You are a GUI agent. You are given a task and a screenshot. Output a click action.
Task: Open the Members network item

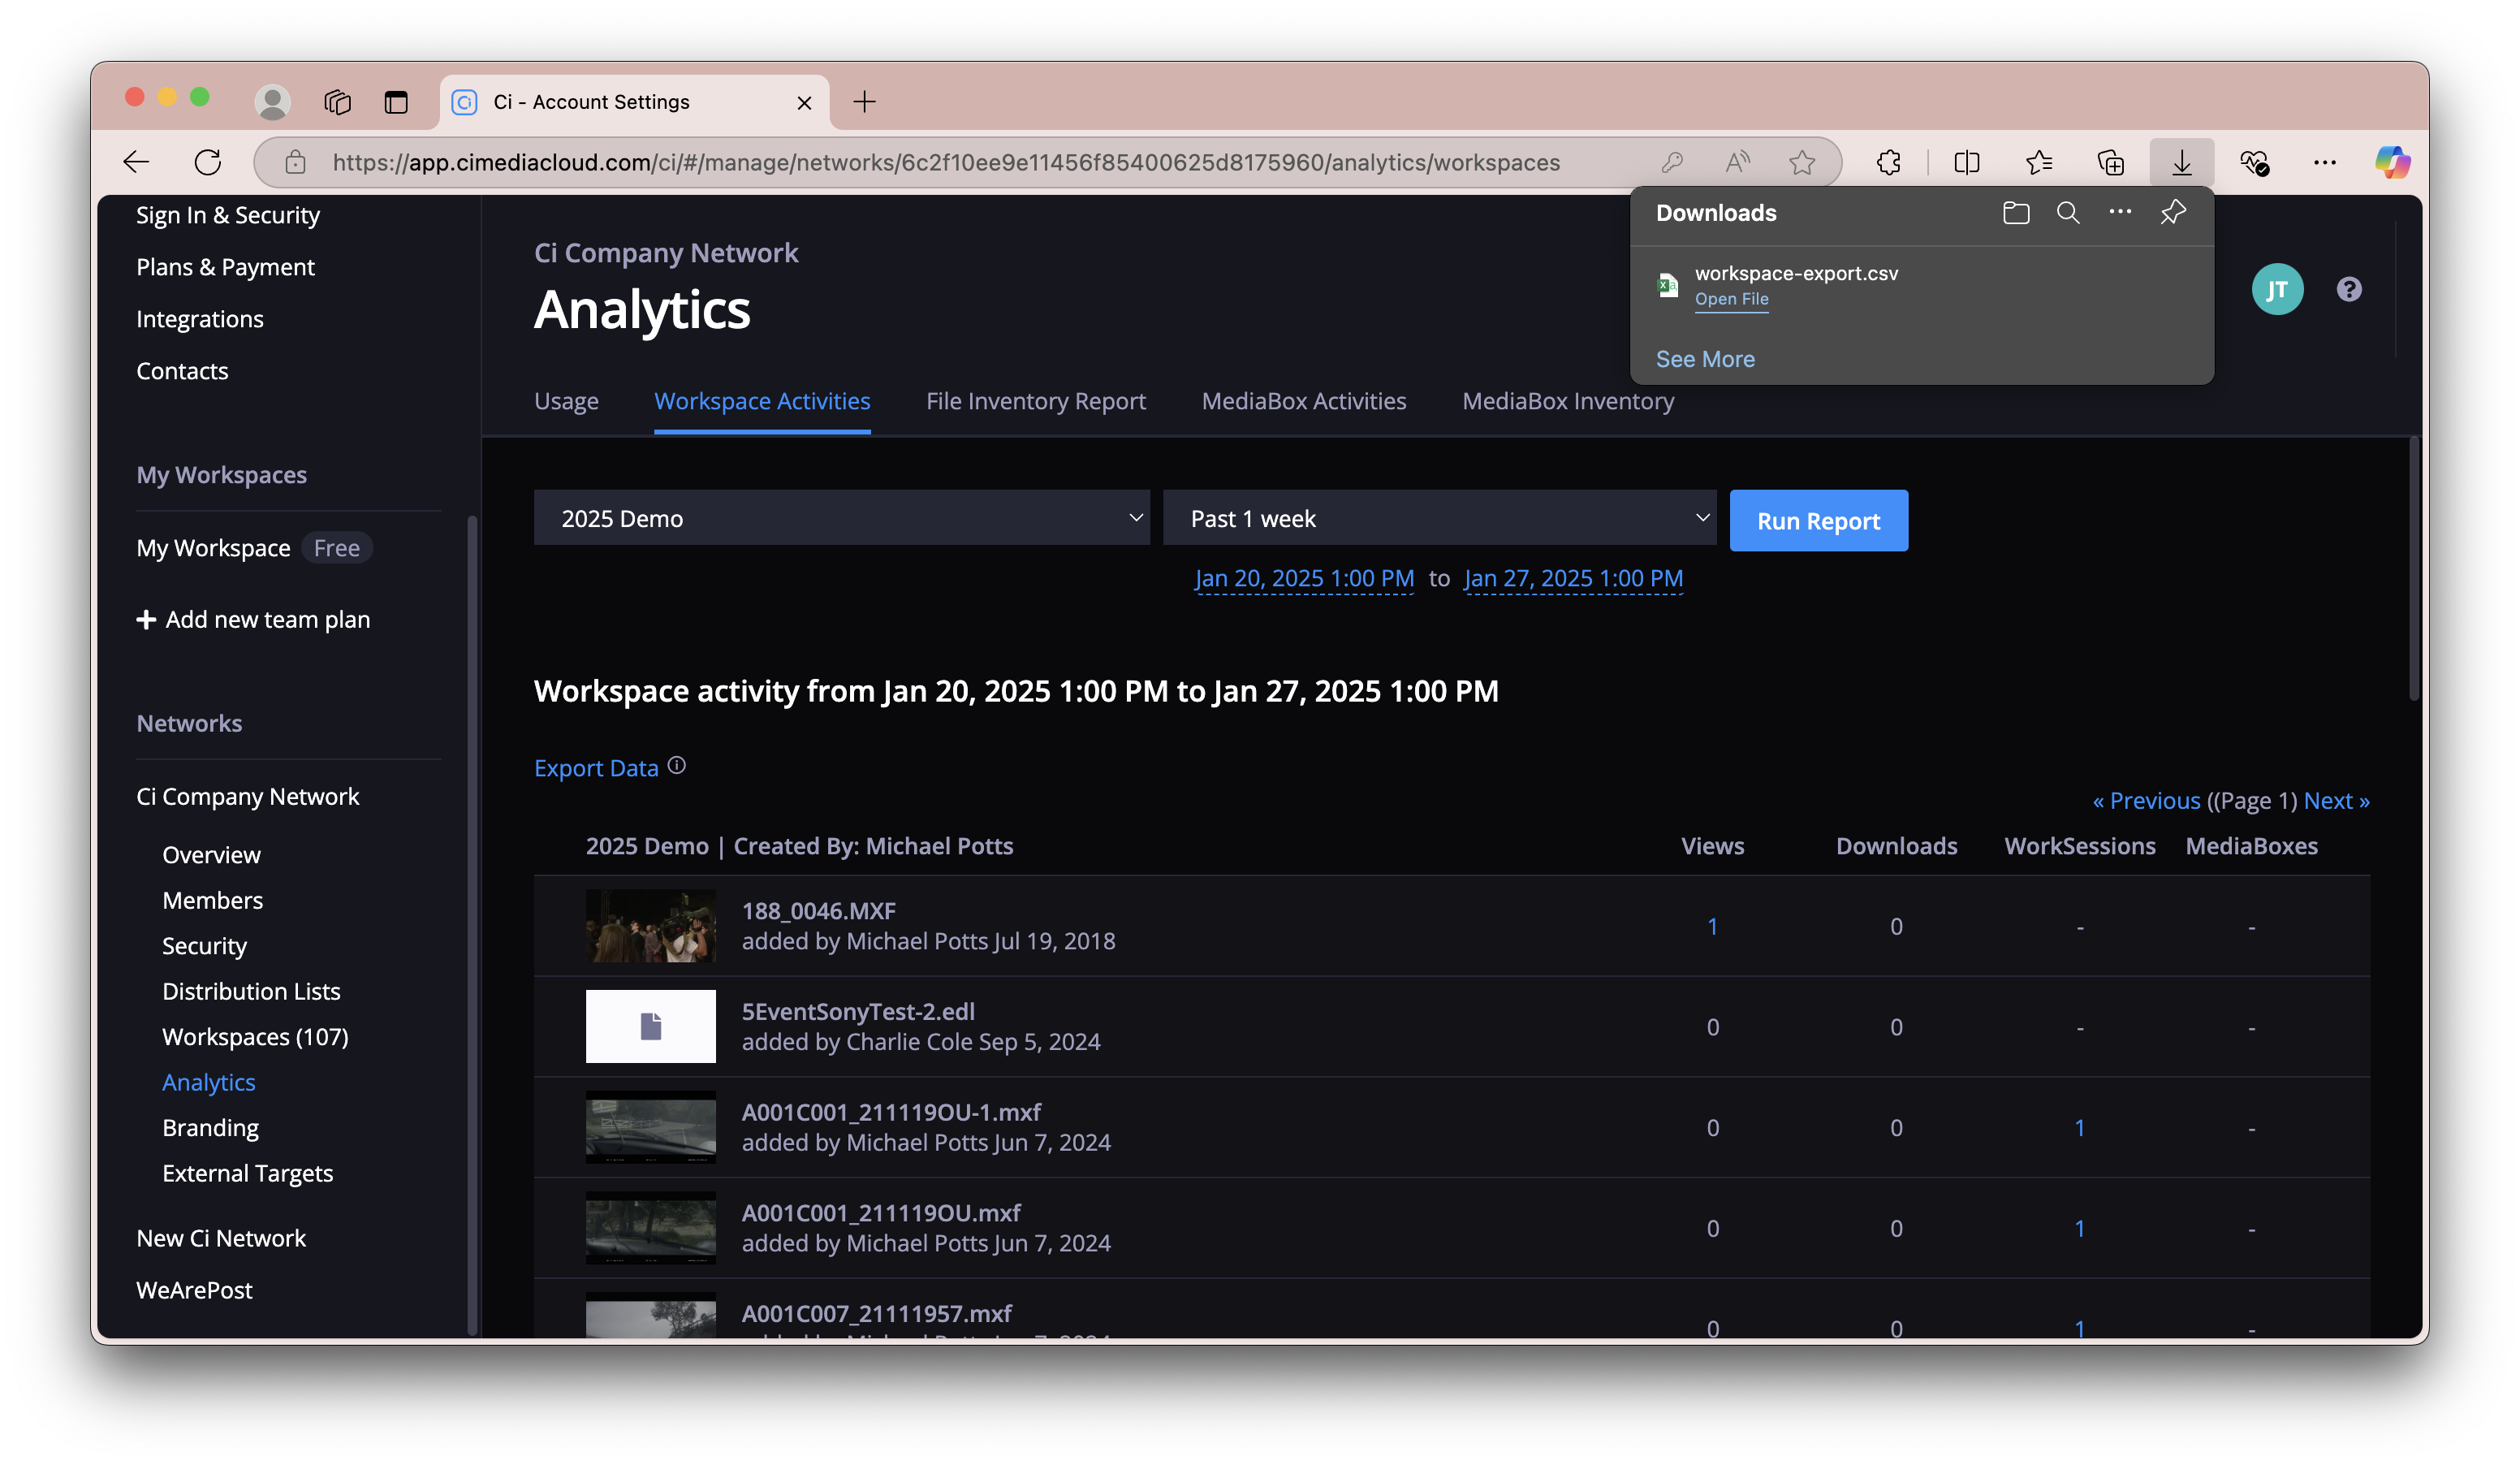(213, 900)
